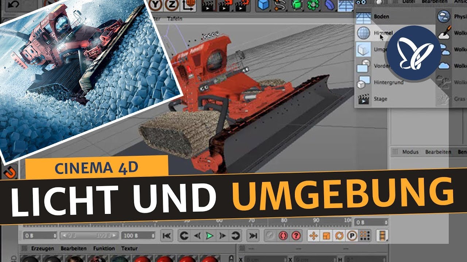The height and width of the screenshot is (262, 467).
Task: Play the animation forward
Action: pyautogui.click(x=209, y=236)
